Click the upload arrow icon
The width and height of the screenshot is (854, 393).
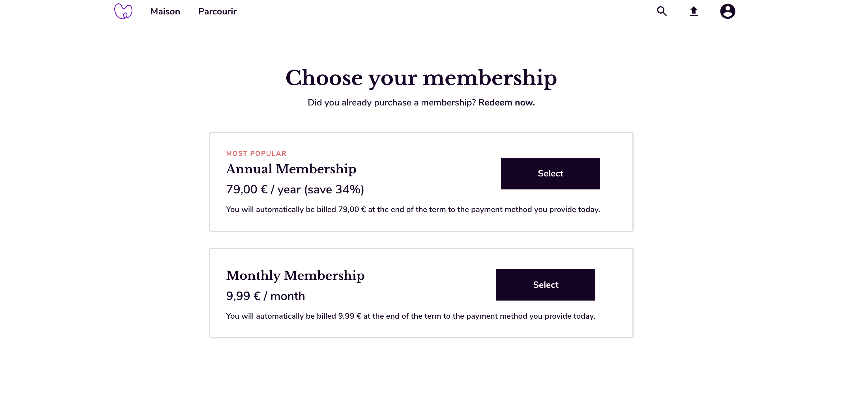(x=694, y=11)
